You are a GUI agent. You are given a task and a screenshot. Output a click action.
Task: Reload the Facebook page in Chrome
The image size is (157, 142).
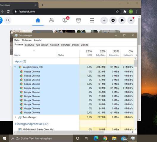[x=8, y=12]
